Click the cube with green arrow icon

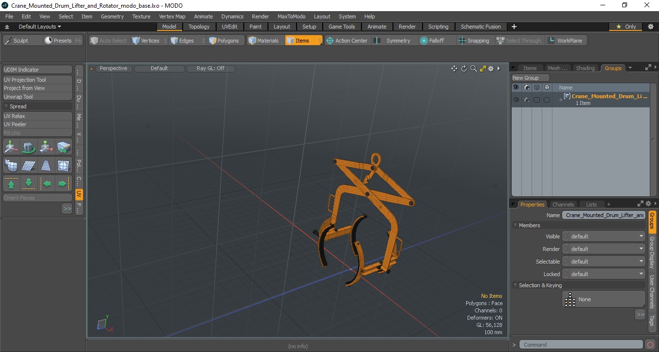63,147
